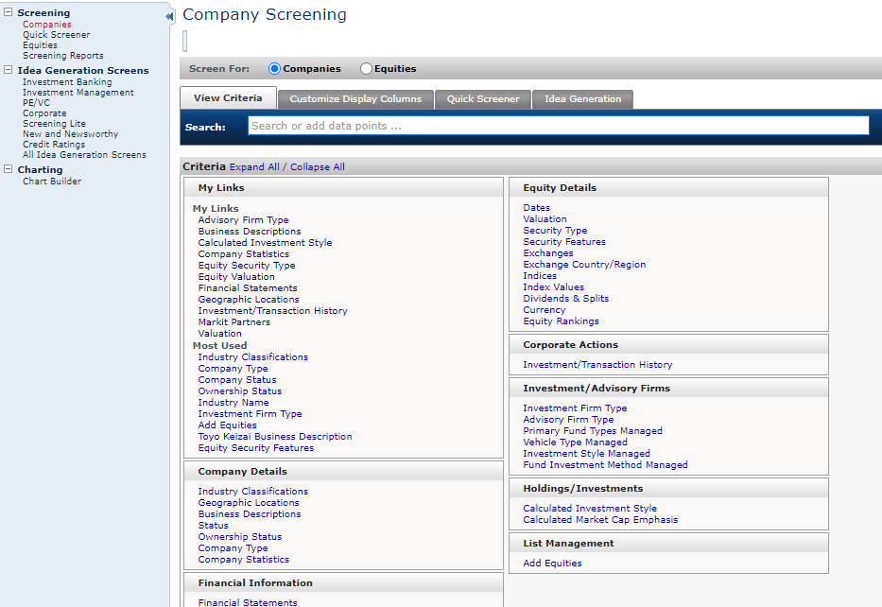Open Calculated Market Cap Emphasis link
The width and height of the screenshot is (882, 607).
tap(600, 520)
